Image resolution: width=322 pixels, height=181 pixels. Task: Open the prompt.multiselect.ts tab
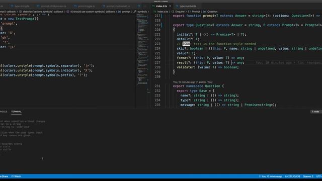[118, 6]
